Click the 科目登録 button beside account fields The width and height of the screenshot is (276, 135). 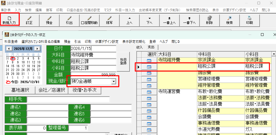pyautogui.click(x=123, y=61)
